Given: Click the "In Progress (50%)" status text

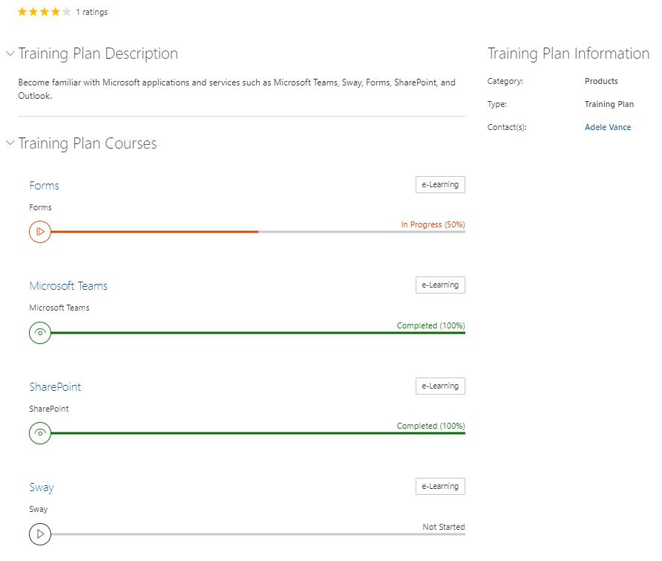Looking at the screenshot, I should (x=433, y=224).
